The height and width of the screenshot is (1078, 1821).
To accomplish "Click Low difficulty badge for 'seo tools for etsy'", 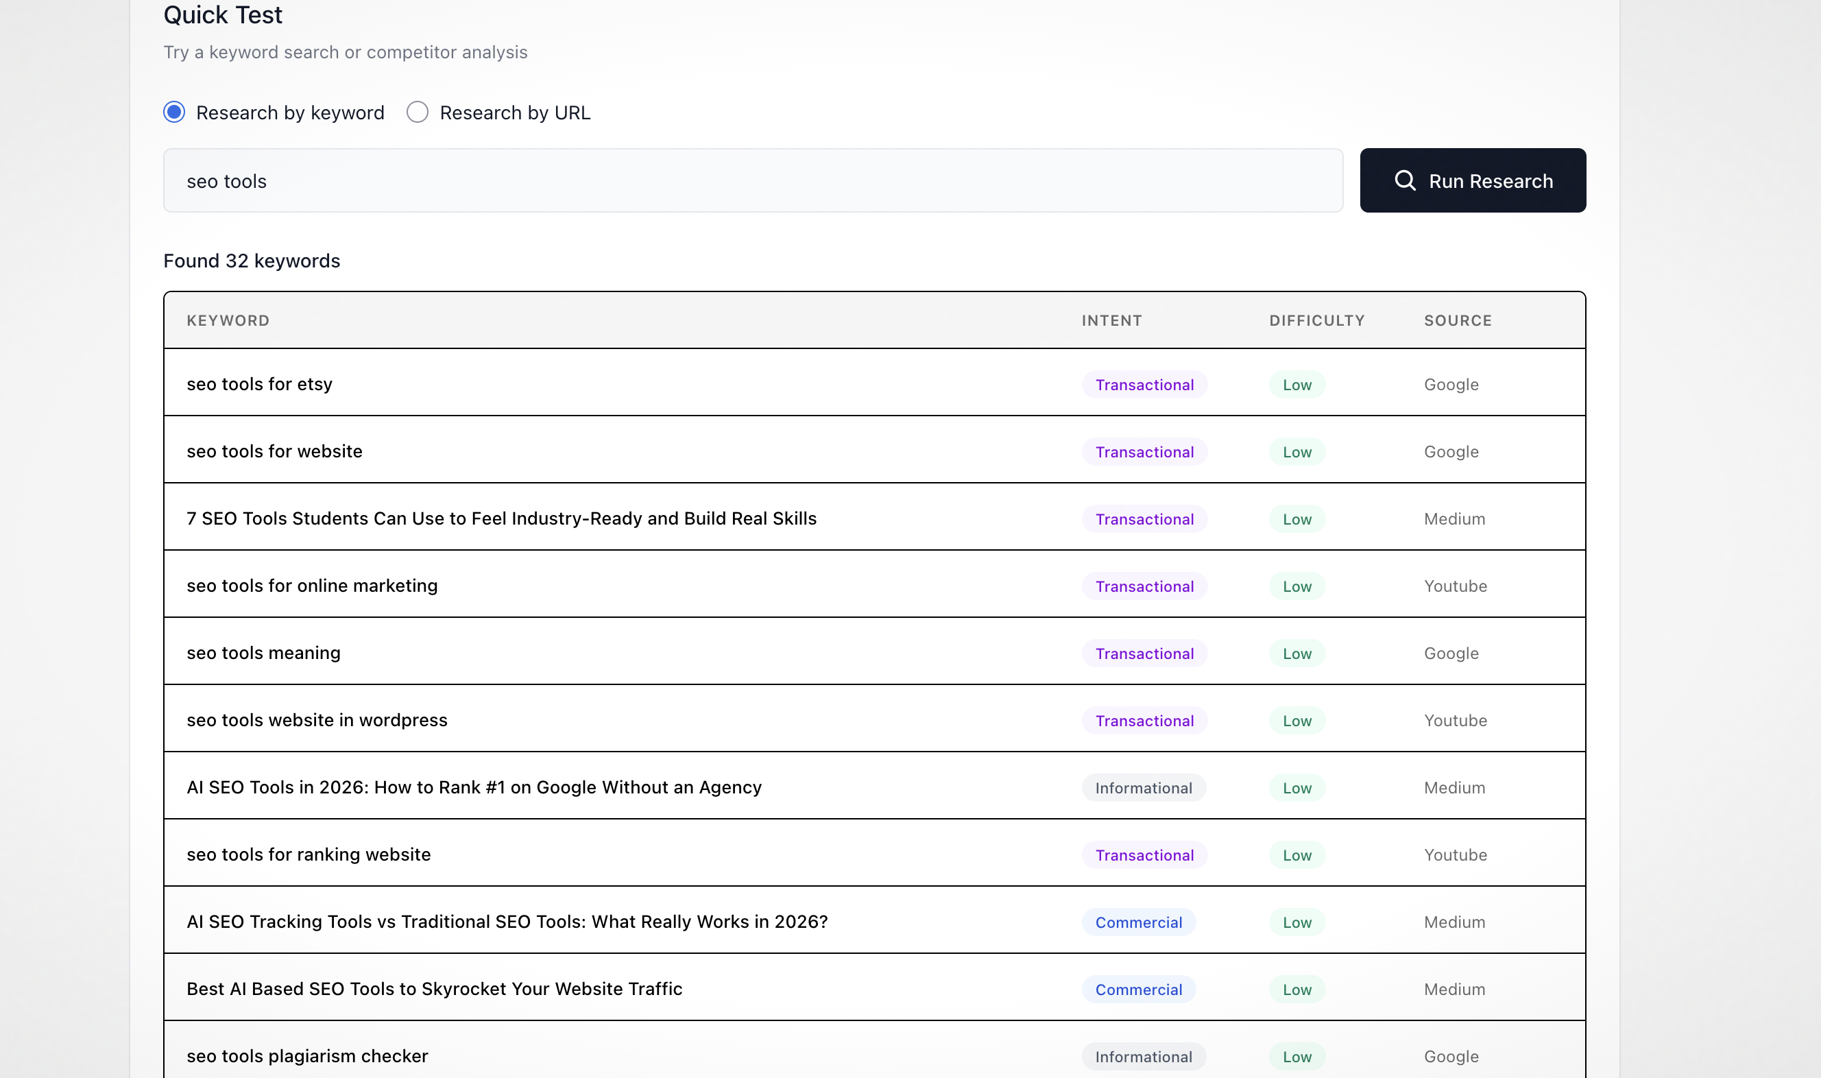I will tap(1297, 384).
